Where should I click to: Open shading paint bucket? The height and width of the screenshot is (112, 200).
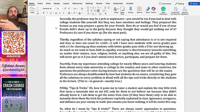click(88, 14)
